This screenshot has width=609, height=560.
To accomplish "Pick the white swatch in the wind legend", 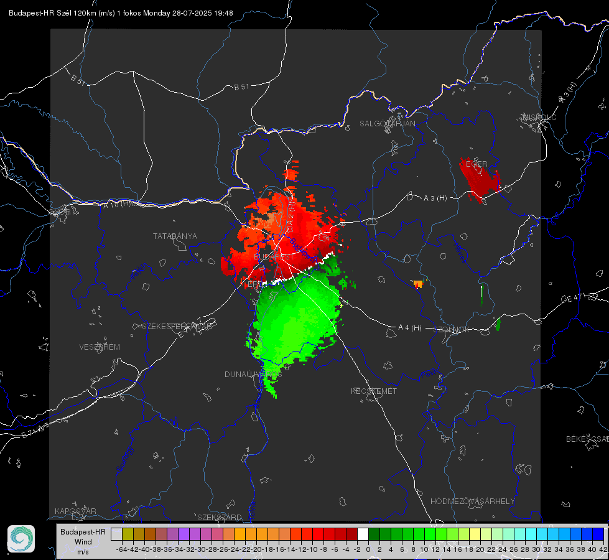I will tap(363, 534).
